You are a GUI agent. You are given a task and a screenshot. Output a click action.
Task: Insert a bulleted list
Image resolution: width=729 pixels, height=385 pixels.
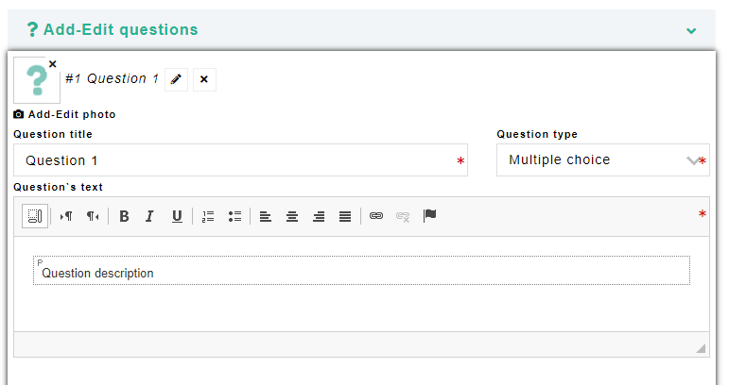(x=234, y=216)
